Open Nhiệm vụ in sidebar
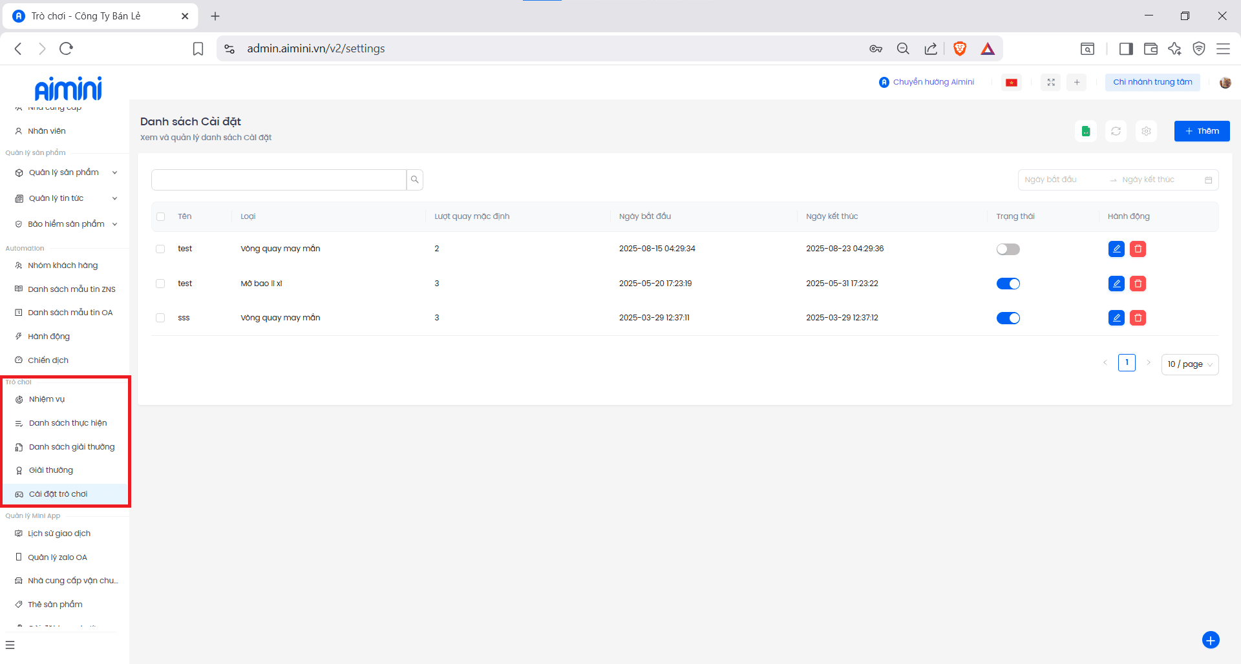1241x664 pixels. coord(47,399)
